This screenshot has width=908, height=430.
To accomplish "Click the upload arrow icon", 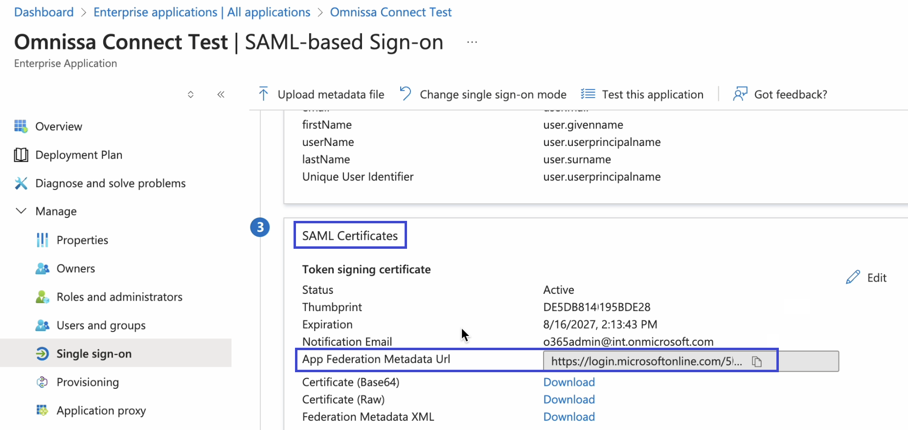I will pyautogui.click(x=263, y=94).
